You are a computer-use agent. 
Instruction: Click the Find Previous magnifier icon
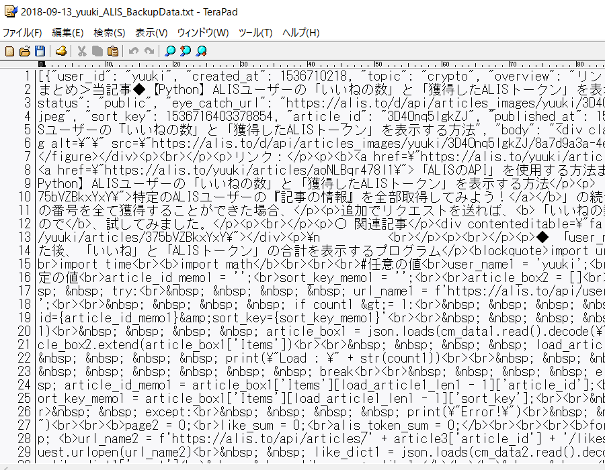(186, 51)
